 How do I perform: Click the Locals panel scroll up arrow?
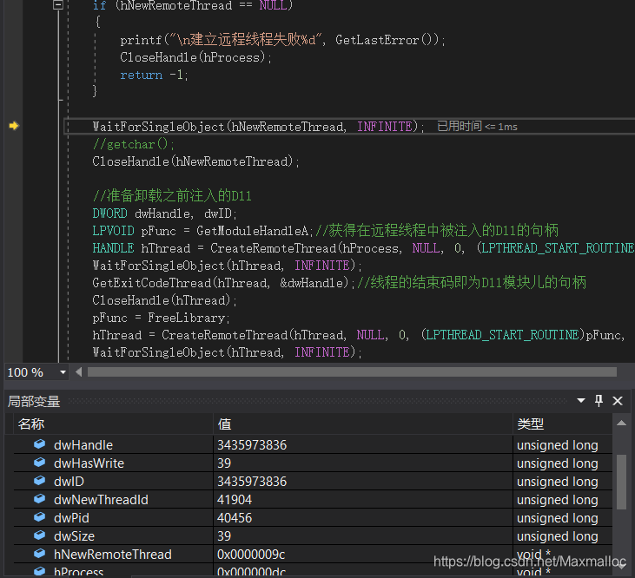(x=622, y=424)
